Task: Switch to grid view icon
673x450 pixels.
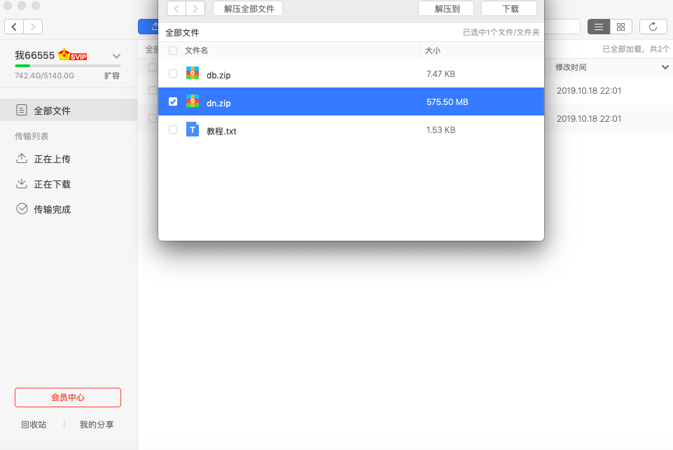Action: pyautogui.click(x=621, y=27)
